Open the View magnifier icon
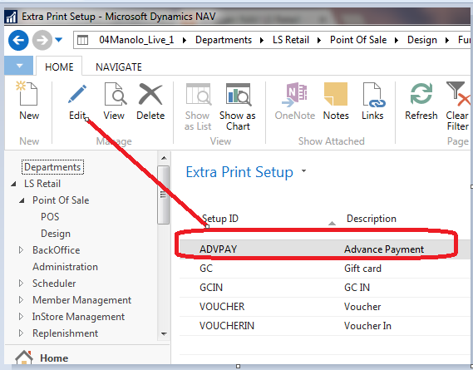 pyautogui.click(x=115, y=94)
